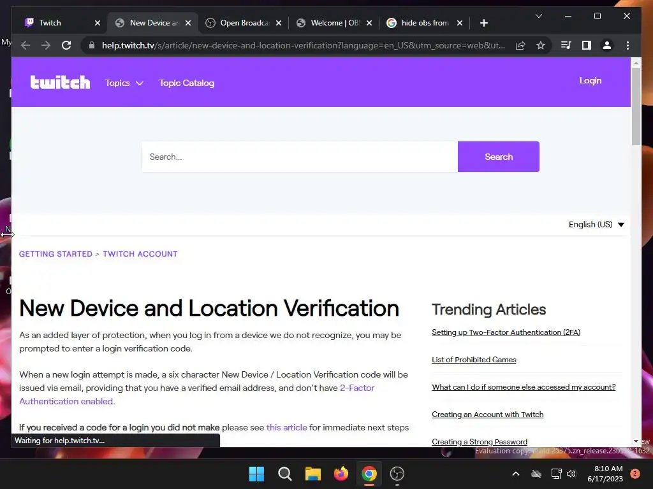Launch Firefox from the taskbar

[341, 474]
